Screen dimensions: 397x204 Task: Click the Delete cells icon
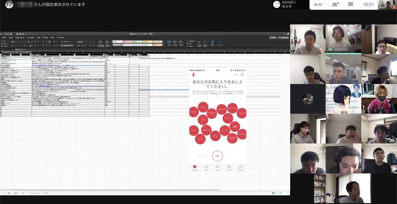175,43
